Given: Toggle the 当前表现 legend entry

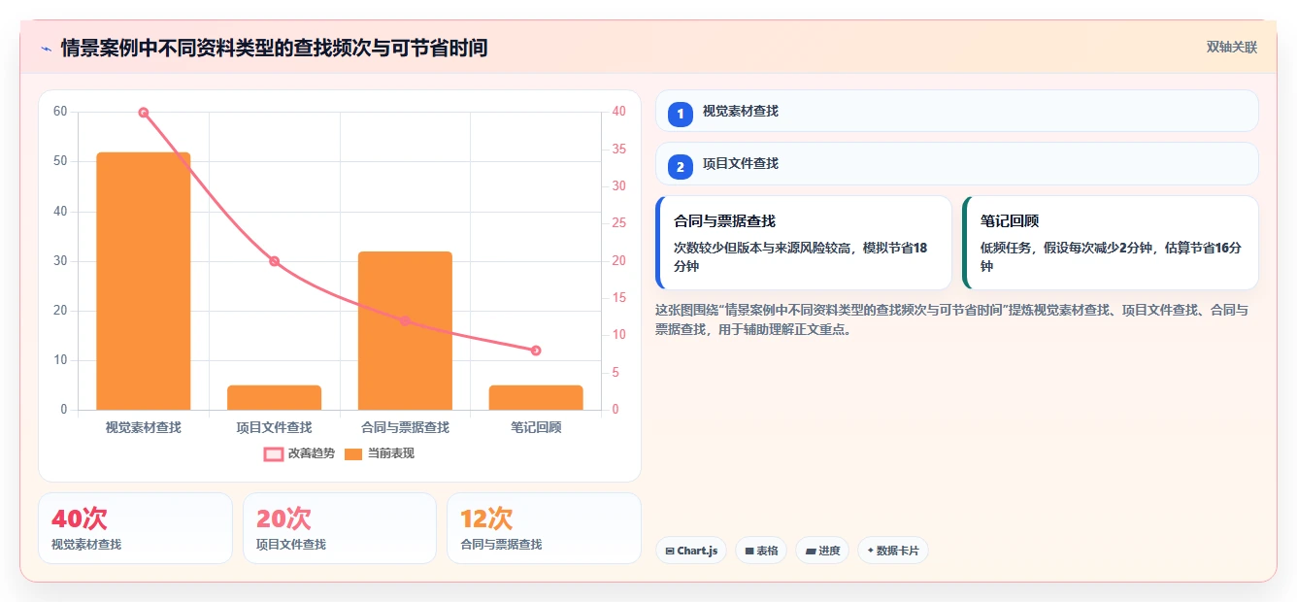Looking at the screenshot, I should [x=380, y=453].
